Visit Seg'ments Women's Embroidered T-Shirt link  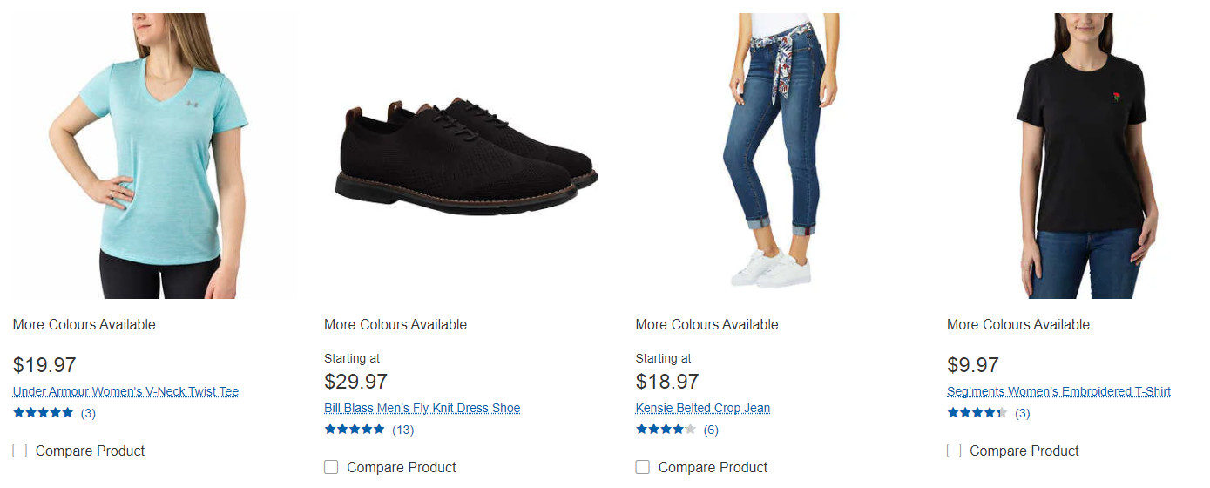point(1058,391)
